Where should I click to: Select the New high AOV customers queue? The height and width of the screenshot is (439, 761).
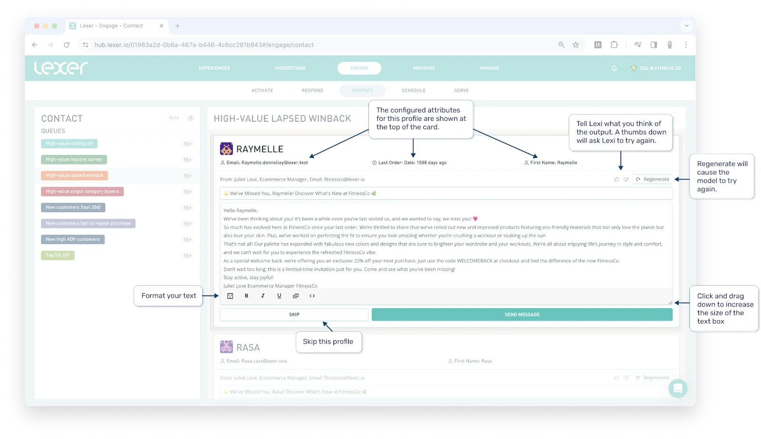[x=73, y=239]
